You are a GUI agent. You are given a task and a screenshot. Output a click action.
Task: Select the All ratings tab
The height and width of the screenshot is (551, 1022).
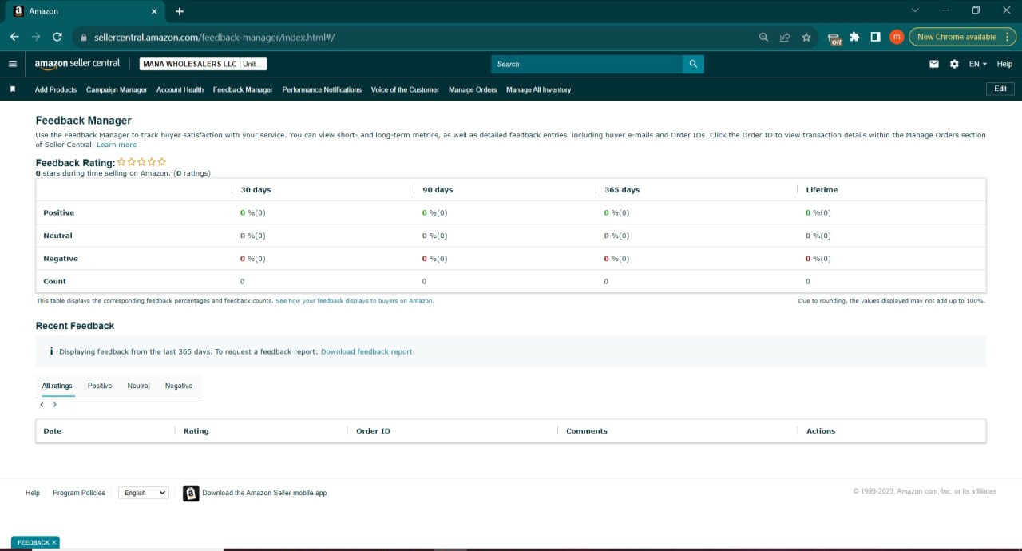[x=57, y=386]
